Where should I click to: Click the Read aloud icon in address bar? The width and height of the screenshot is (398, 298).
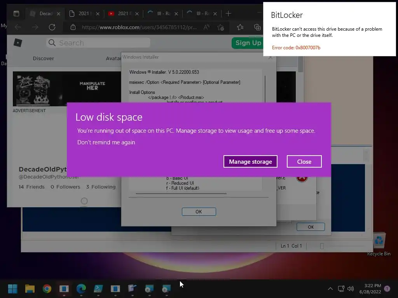(207, 27)
